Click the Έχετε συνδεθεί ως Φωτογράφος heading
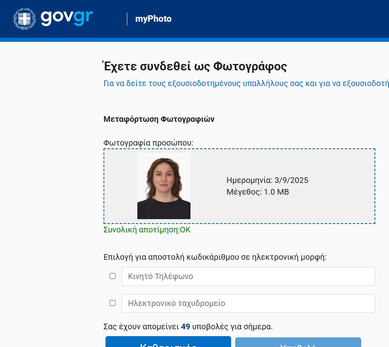 pyautogui.click(x=195, y=66)
